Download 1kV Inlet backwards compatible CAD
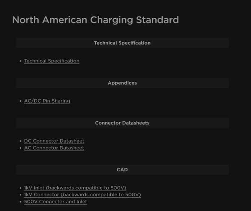The height and width of the screenshot is (211, 251). click(75, 188)
